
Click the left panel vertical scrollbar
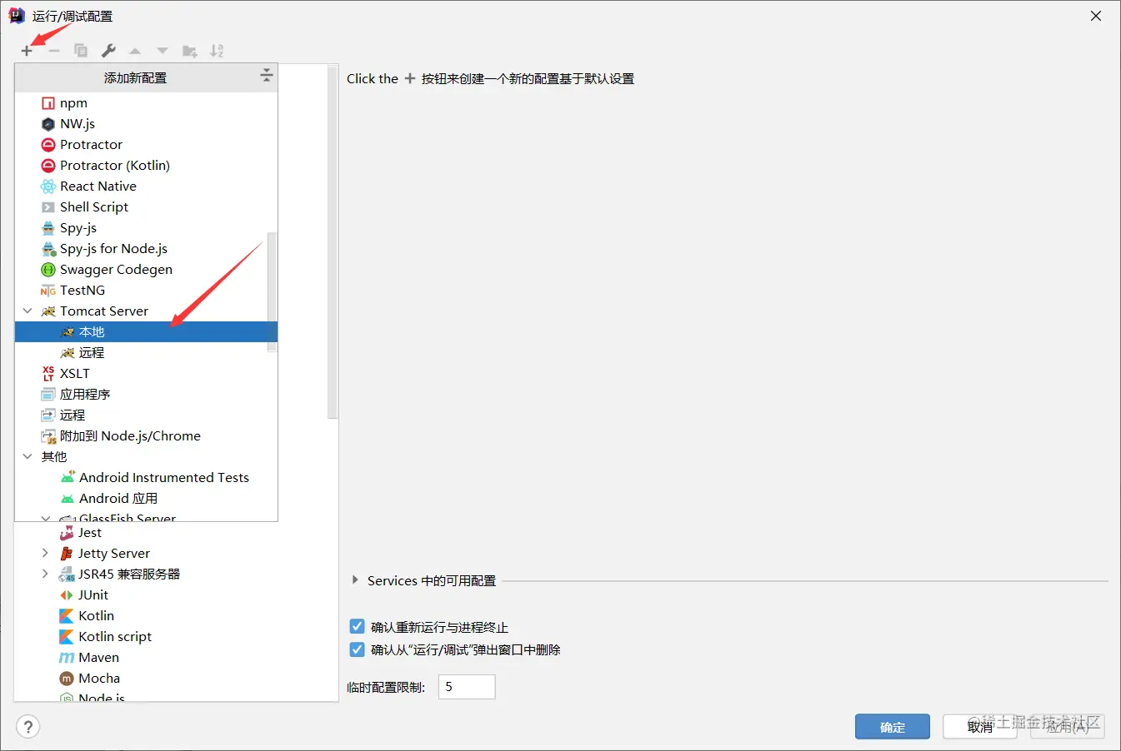pyautogui.click(x=333, y=241)
